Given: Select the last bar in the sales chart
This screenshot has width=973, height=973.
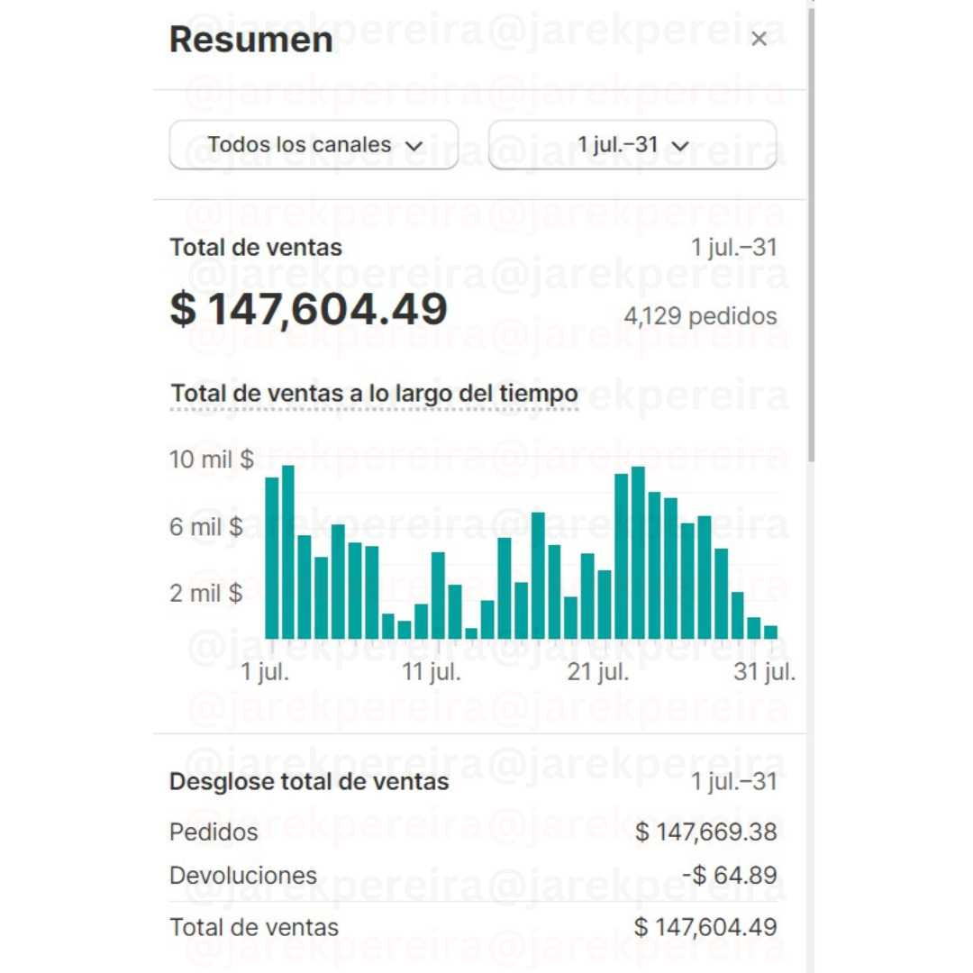Looking at the screenshot, I should tap(770, 632).
